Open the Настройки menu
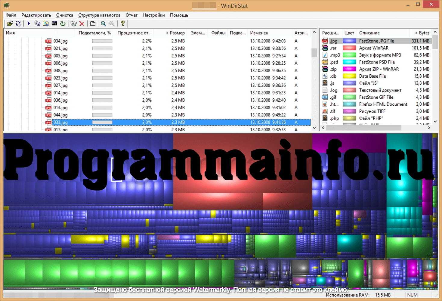Screen dimensions: 442x301 click(x=153, y=15)
